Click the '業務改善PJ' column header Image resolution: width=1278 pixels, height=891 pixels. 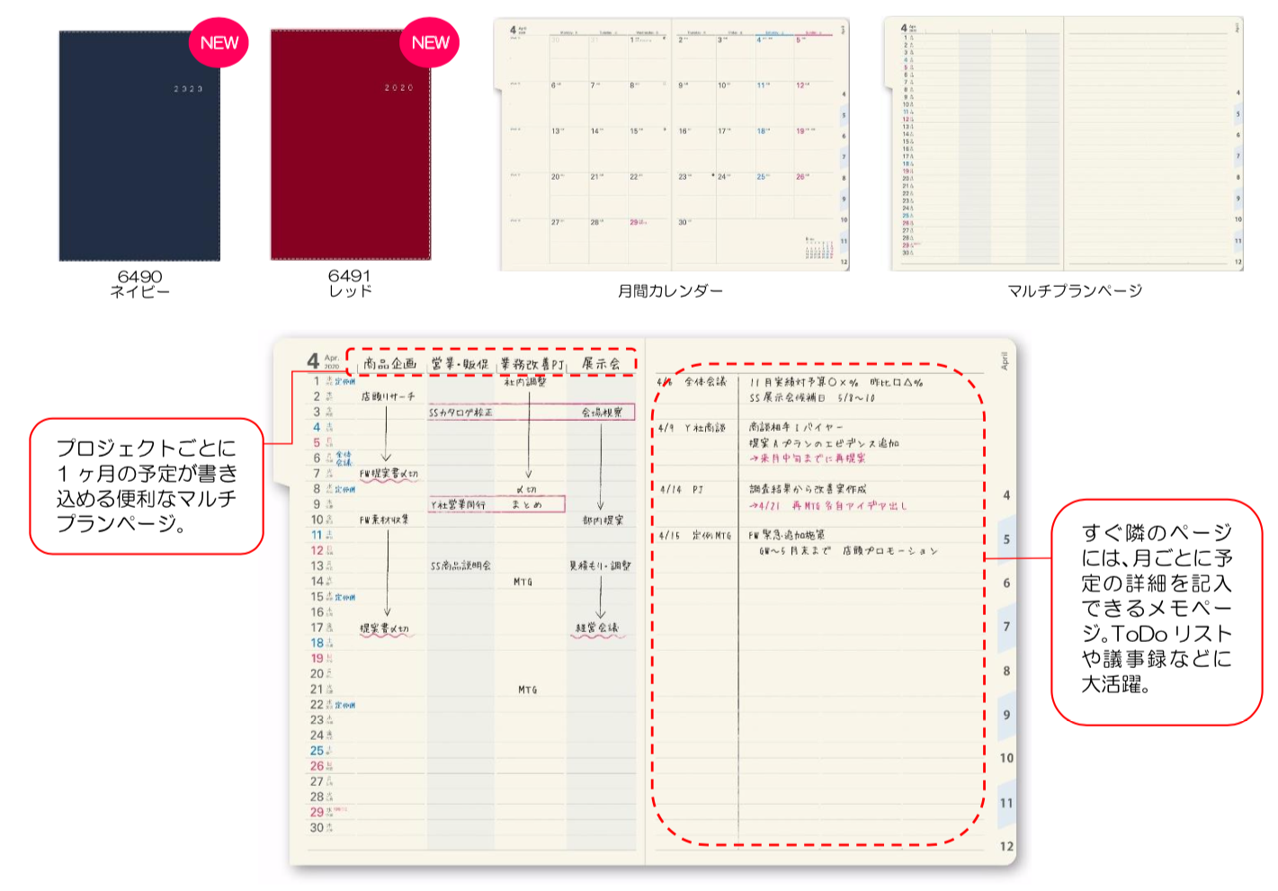532,363
